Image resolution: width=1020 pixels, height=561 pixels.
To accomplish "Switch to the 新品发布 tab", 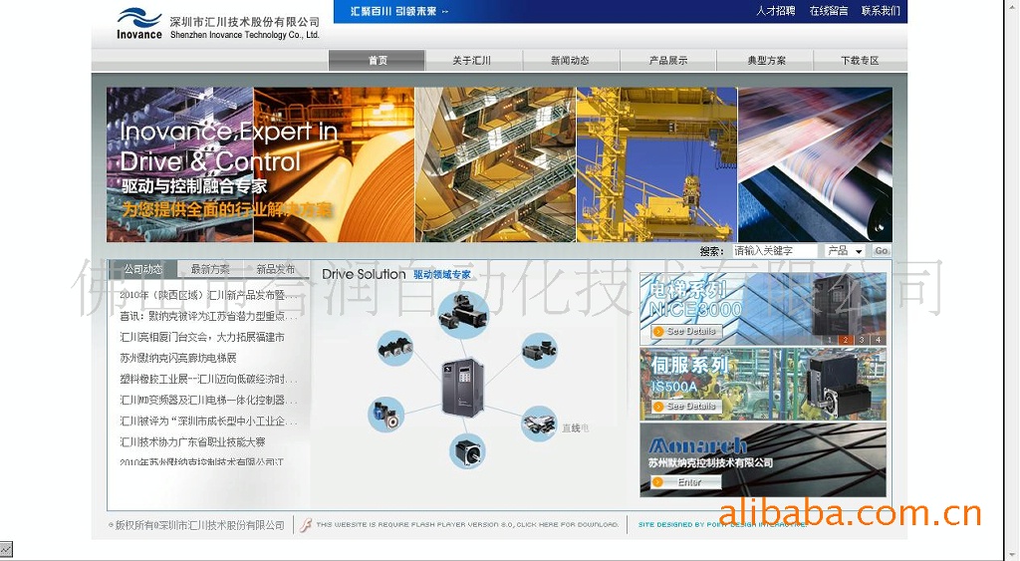I will click(x=276, y=269).
